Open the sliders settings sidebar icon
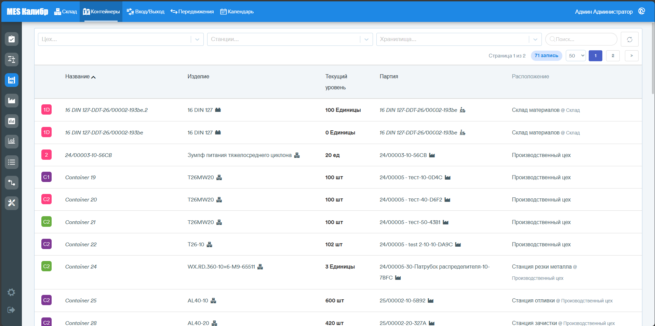This screenshot has width=655, height=326. point(12,60)
